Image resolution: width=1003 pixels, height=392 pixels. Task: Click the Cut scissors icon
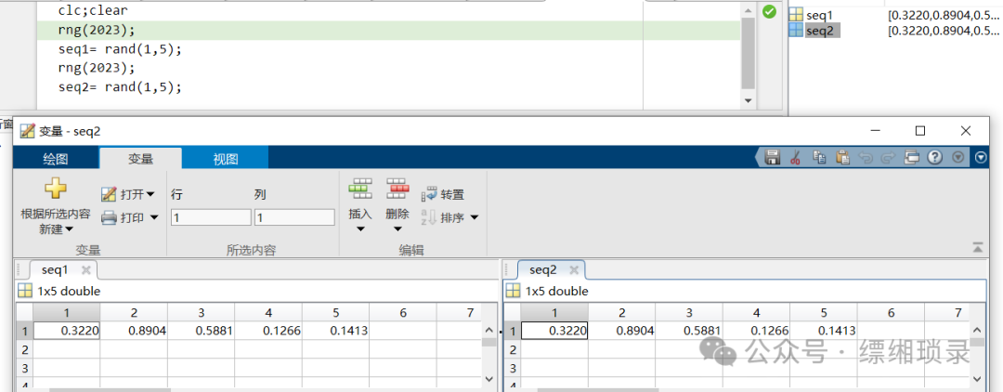point(795,158)
